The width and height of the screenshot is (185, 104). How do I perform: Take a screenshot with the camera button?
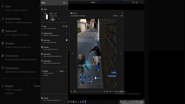click(67, 40)
